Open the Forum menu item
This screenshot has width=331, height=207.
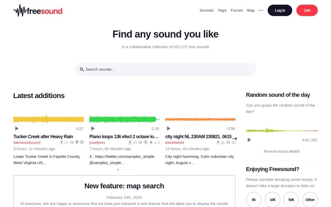tap(237, 10)
